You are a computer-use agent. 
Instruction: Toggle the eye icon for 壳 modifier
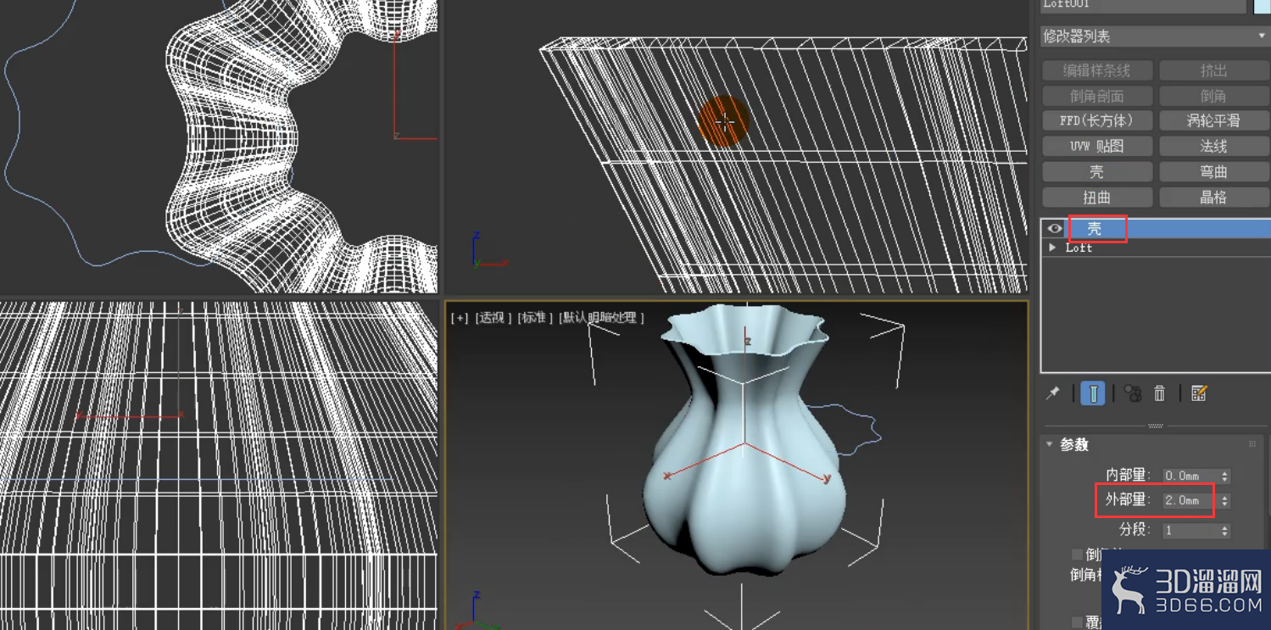click(1054, 228)
